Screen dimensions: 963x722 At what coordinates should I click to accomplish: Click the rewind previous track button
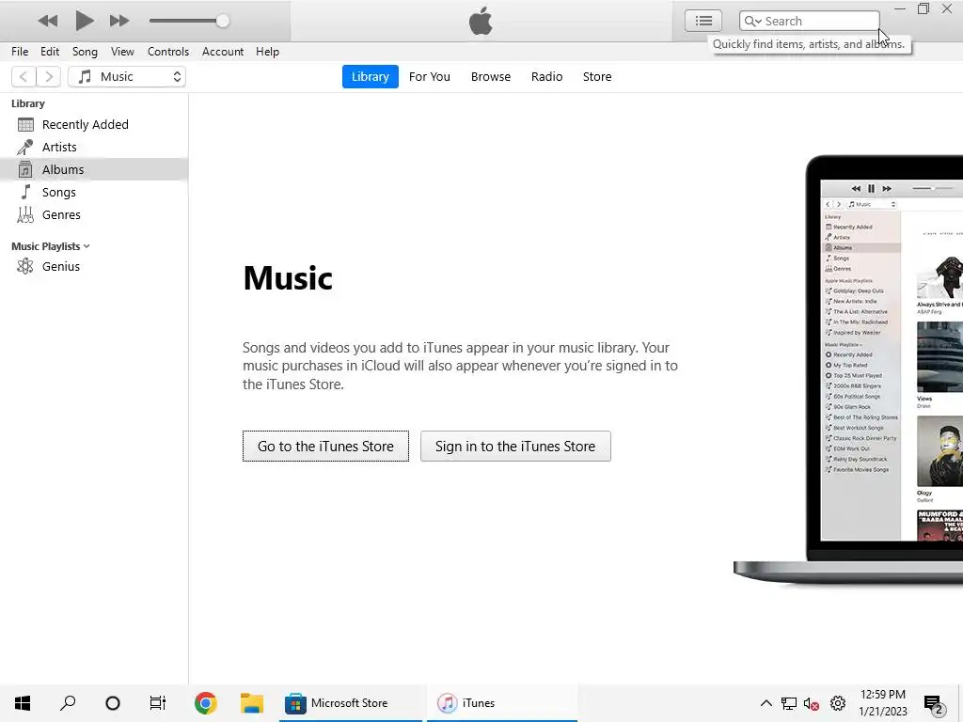[x=47, y=21]
